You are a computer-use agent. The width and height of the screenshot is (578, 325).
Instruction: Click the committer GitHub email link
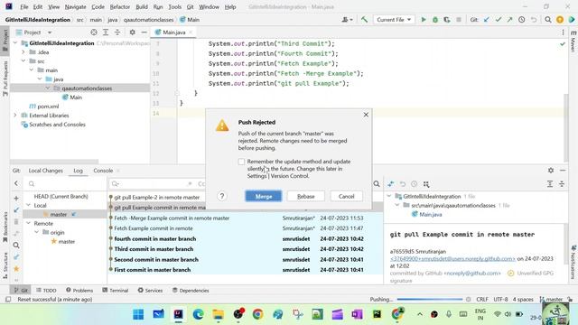click(x=472, y=274)
